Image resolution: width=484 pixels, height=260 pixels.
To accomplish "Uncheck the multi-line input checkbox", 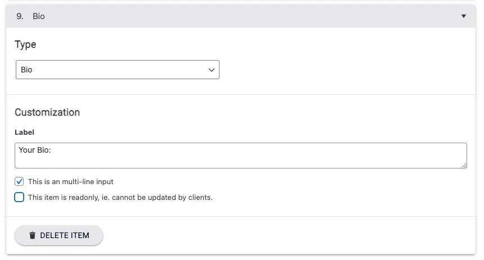I will coord(19,181).
